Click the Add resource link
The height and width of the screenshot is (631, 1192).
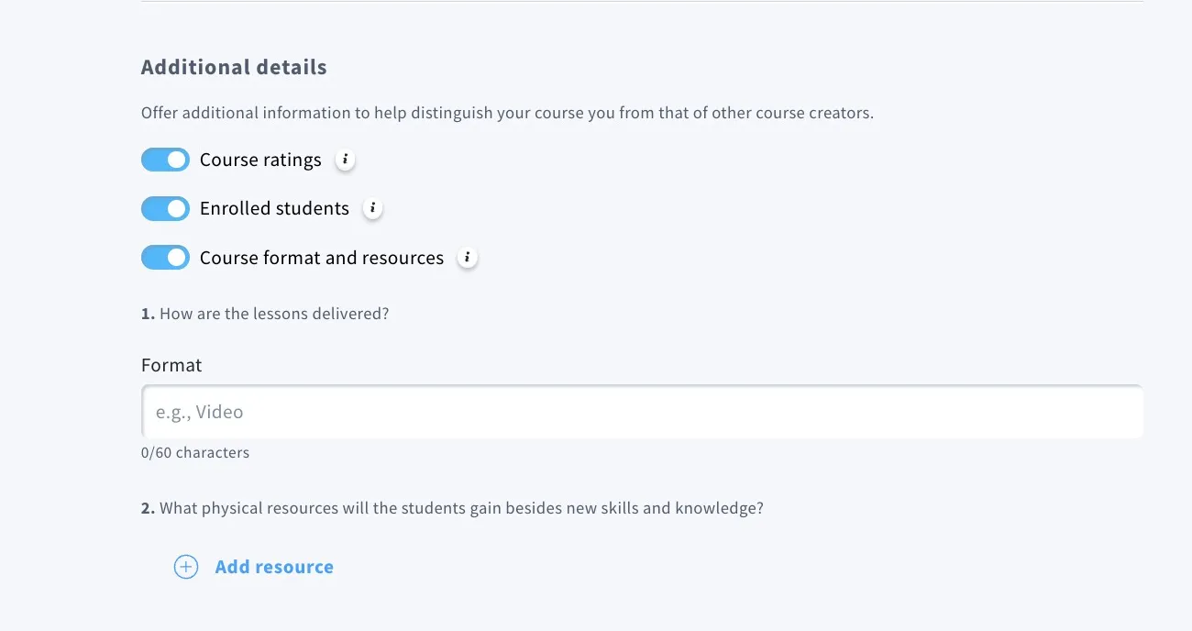(x=274, y=567)
